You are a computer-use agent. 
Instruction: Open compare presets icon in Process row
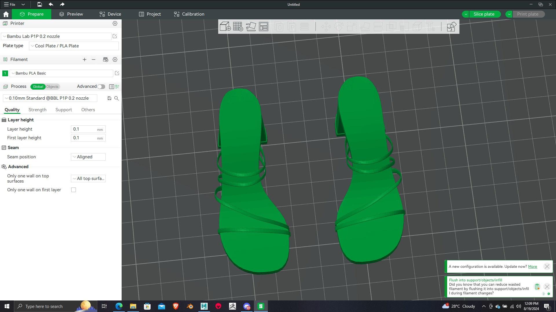pos(117,87)
